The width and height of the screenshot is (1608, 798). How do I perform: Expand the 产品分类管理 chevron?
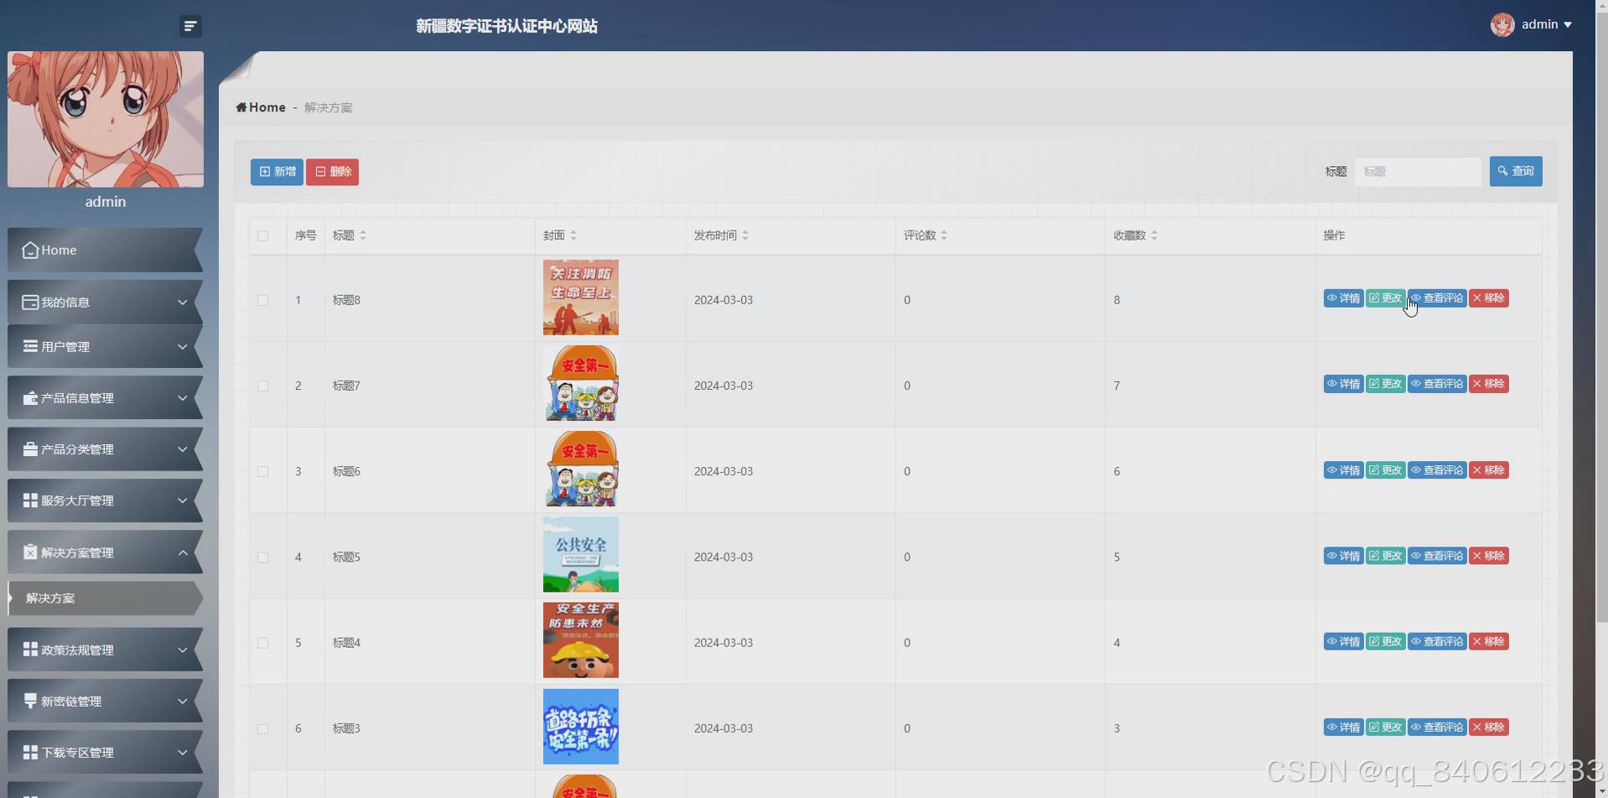pos(182,449)
